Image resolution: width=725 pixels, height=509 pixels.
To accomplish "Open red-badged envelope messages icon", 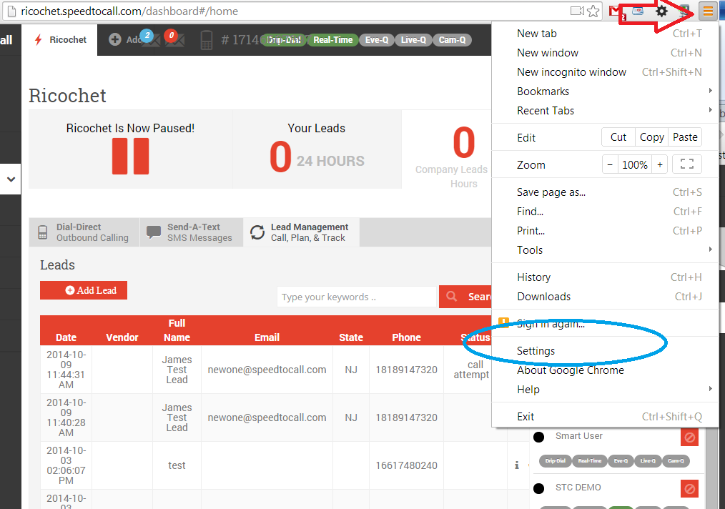I will pyautogui.click(x=174, y=39).
